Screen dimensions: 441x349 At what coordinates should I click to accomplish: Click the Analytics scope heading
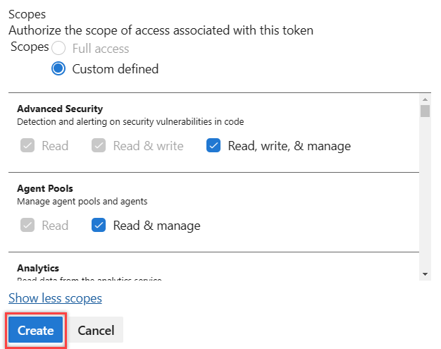click(38, 268)
